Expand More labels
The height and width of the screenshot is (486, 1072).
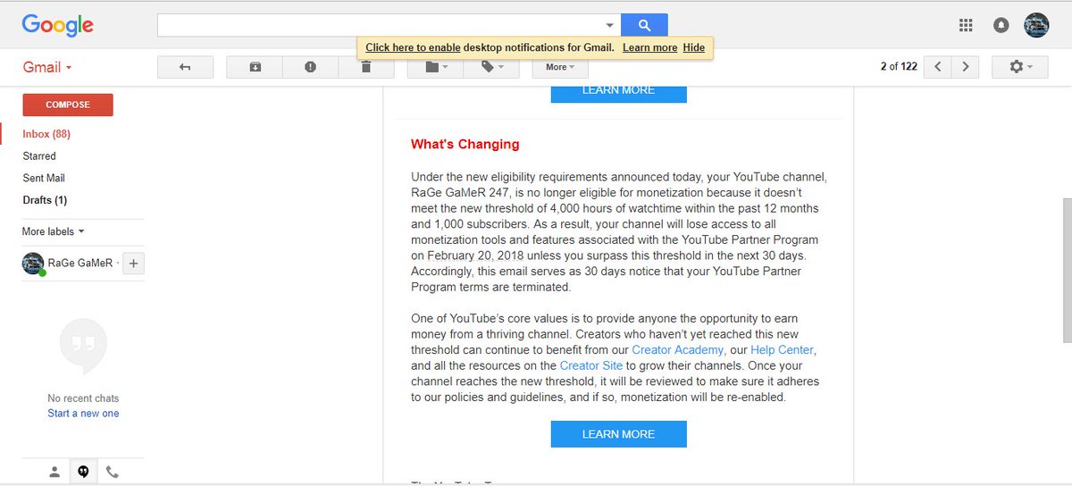54,231
